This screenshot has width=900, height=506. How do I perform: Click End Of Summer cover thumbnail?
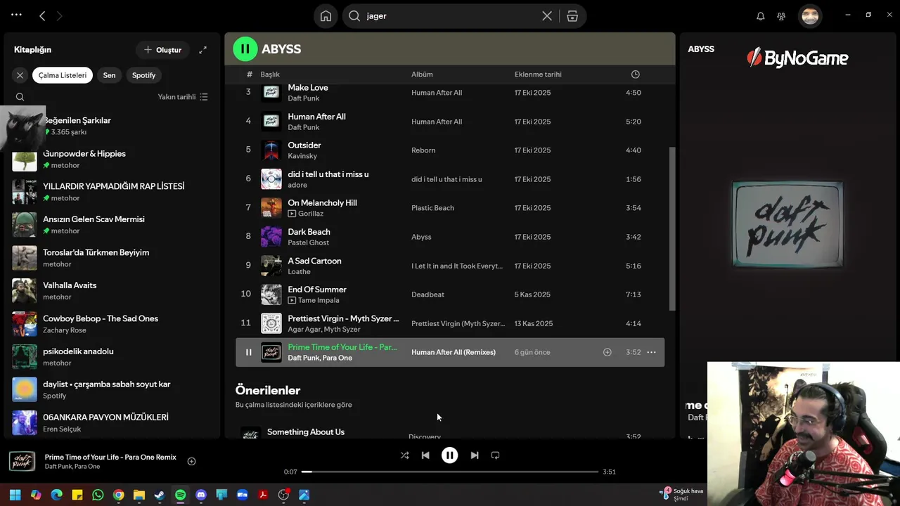(x=271, y=294)
